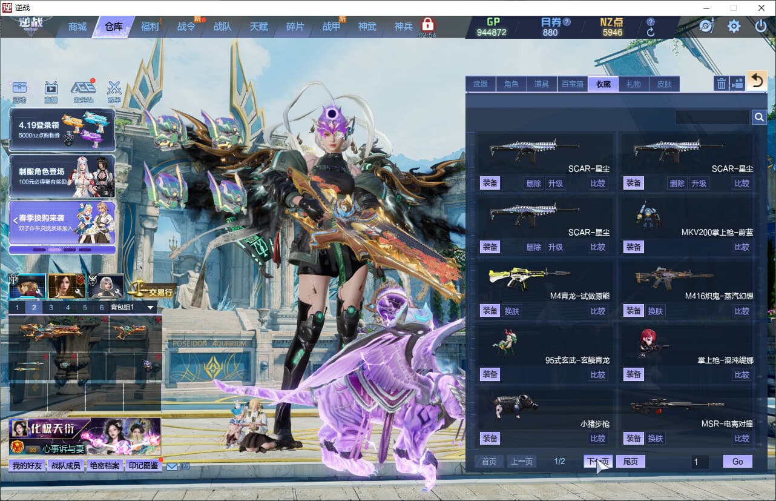The width and height of the screenshot is (776, 501).
Task: Click the warehouse search input field
Action: pyautogui.click(x=712, y=117)
